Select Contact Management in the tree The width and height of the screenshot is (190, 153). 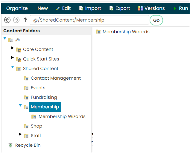coord(56,78)
